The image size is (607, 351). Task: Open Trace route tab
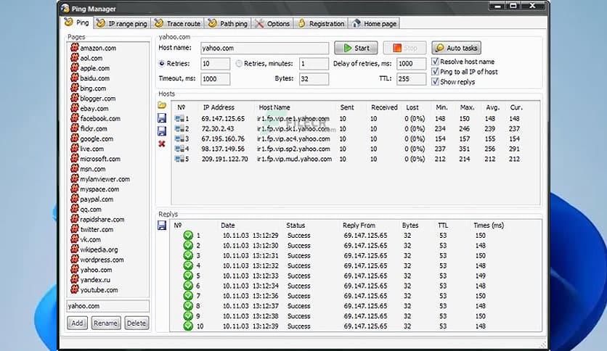(178, 24)
